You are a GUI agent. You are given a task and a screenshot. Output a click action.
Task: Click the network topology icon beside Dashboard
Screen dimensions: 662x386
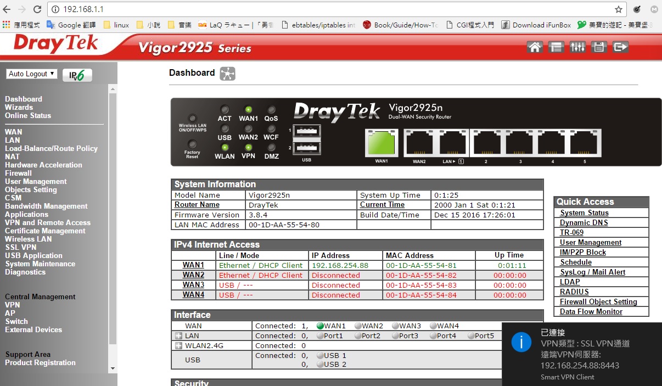(x=227, y=74)
